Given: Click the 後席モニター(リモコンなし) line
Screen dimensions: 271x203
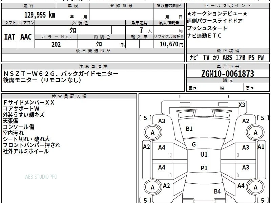Looking at the screenshot, I should (x=42, y=80).
